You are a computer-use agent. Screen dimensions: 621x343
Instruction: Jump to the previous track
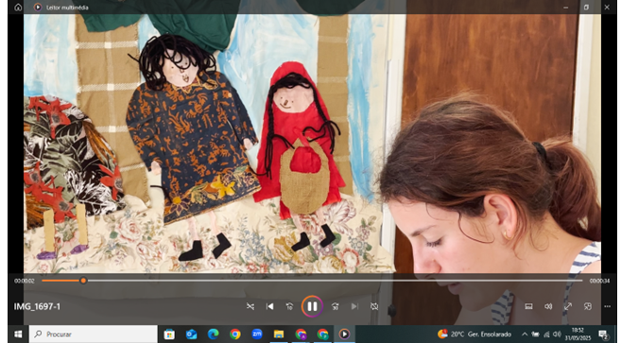(x=269, y=306)
